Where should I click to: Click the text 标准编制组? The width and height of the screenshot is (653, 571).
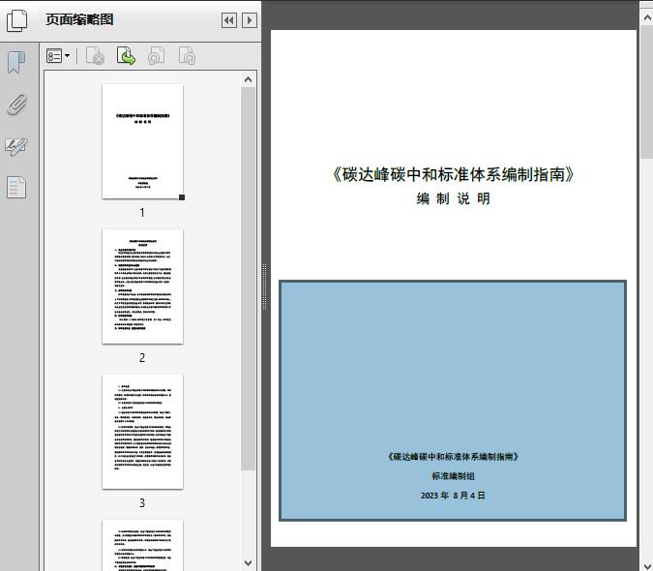(x=453, y=476)
